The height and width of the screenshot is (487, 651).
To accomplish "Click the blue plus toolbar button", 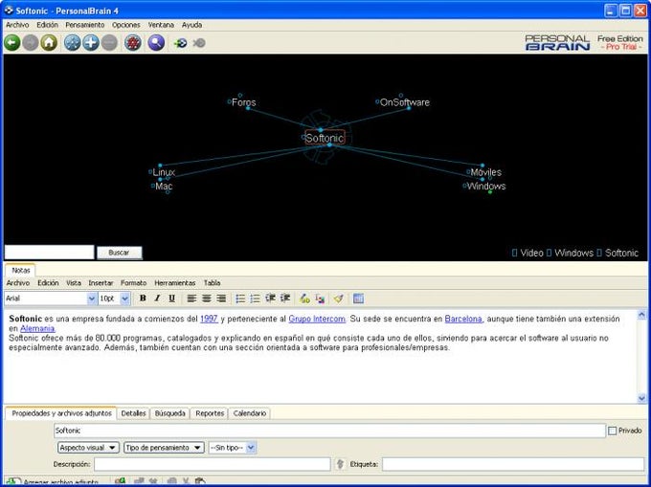I will coord(91,43).
